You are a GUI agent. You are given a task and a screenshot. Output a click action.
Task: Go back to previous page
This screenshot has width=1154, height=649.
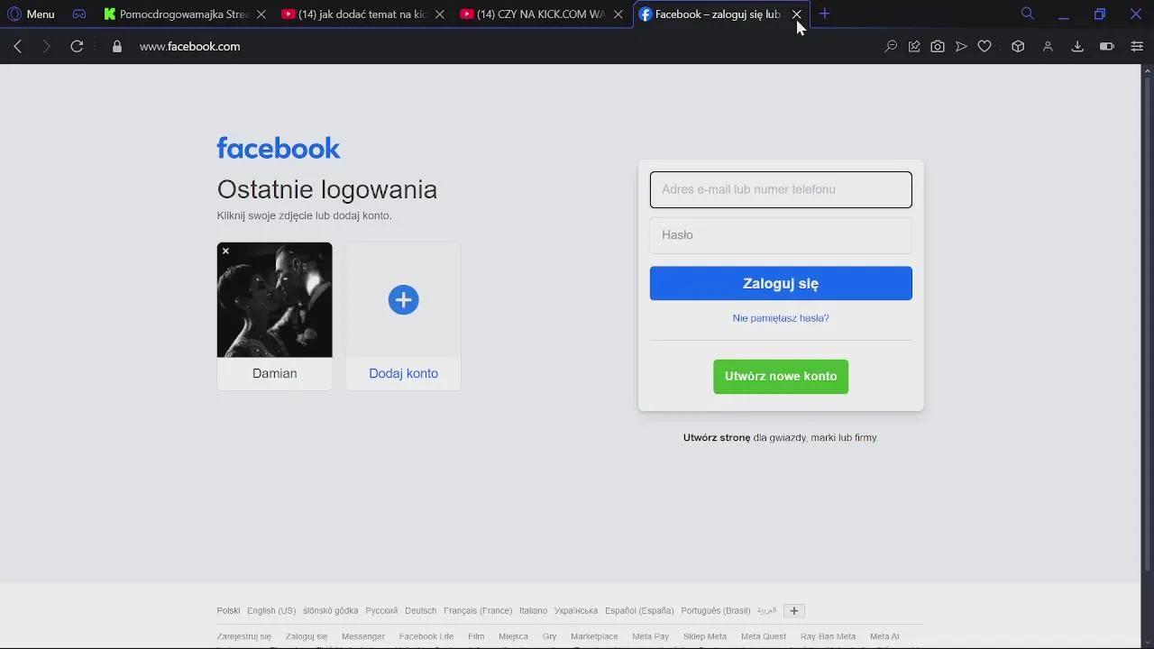[x=18, y=46]
